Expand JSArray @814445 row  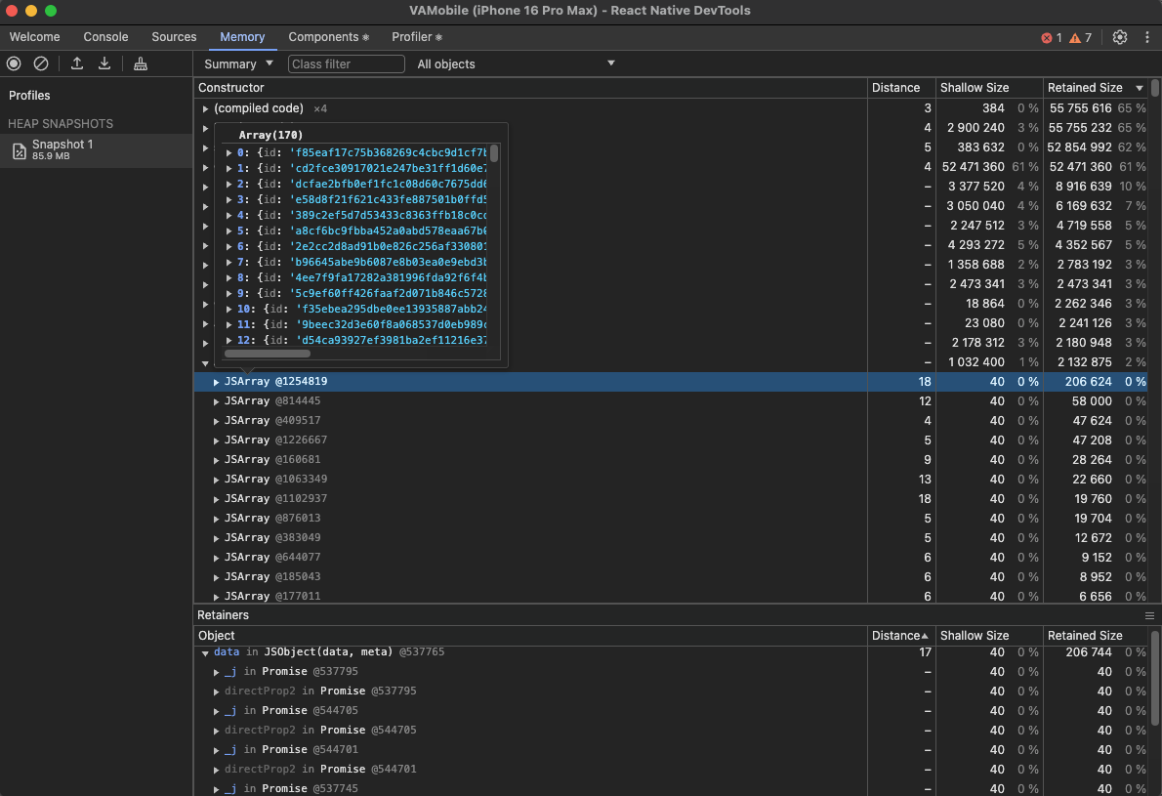(x=217, y=401)
